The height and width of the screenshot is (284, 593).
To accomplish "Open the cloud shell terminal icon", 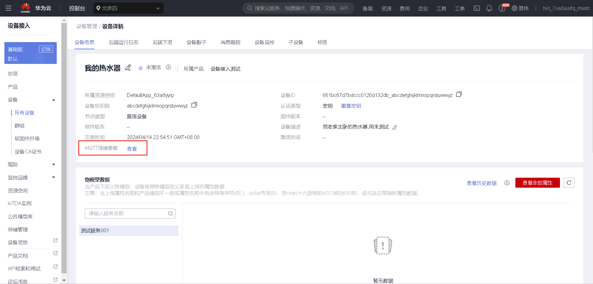I will [x=477, y=8].
